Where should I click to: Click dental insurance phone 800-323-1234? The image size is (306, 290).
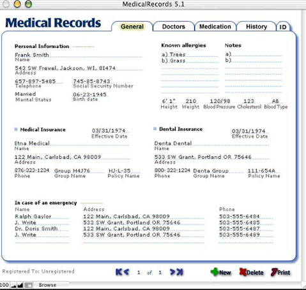coord(172,170)
